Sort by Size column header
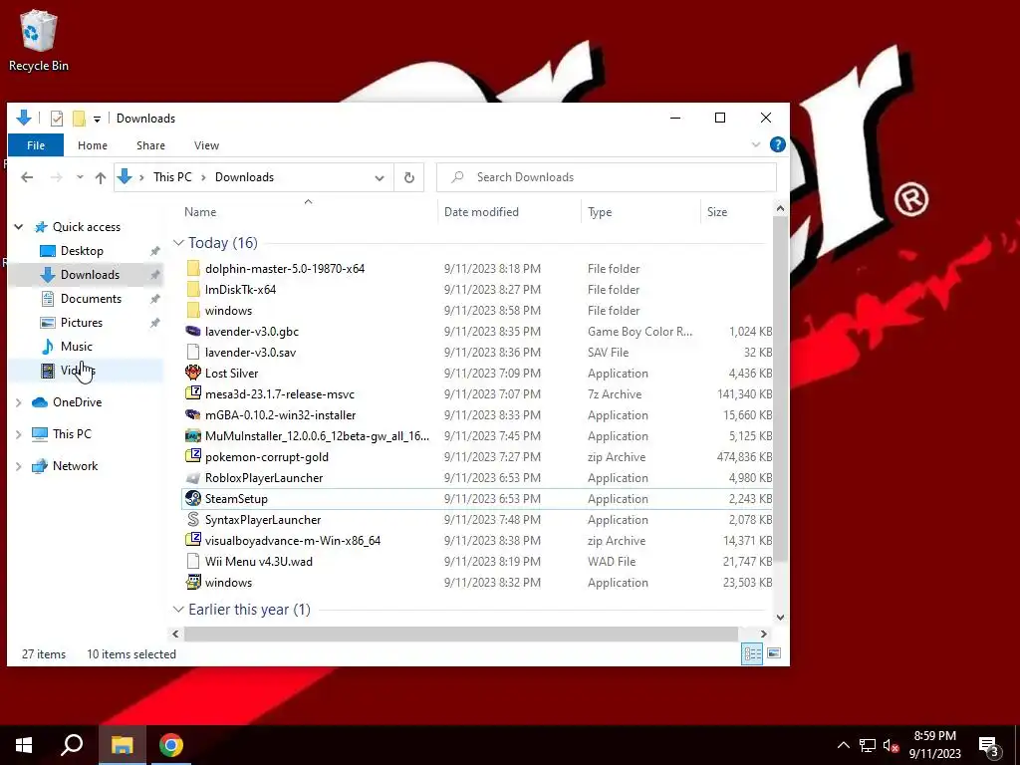The height and width of the screenshot is (765, 1020). click(717, 212)
